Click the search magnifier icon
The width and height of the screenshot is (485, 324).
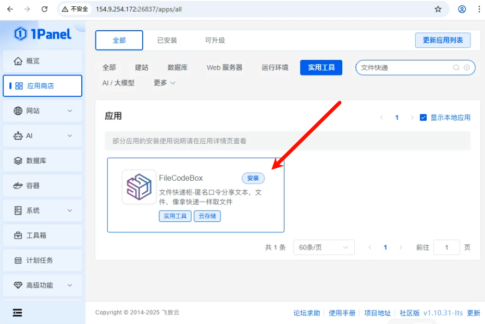tap(456, 67)
